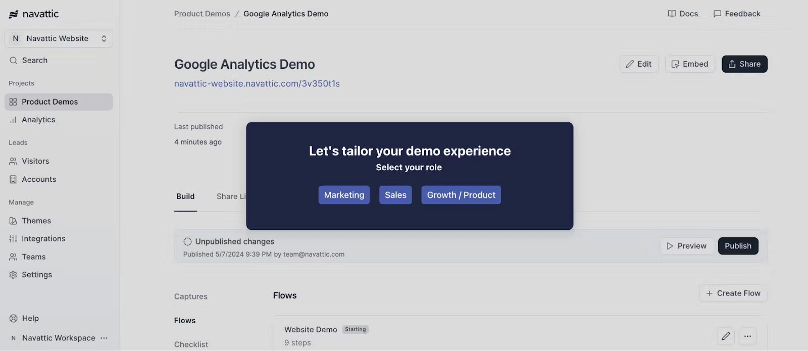Switch to the Share Links tab
The width and height of the screenshot is (808, 351).
click(x=231, y=196)
